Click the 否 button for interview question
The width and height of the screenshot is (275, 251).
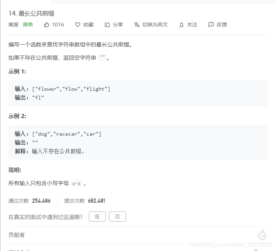tap(118, 216)
